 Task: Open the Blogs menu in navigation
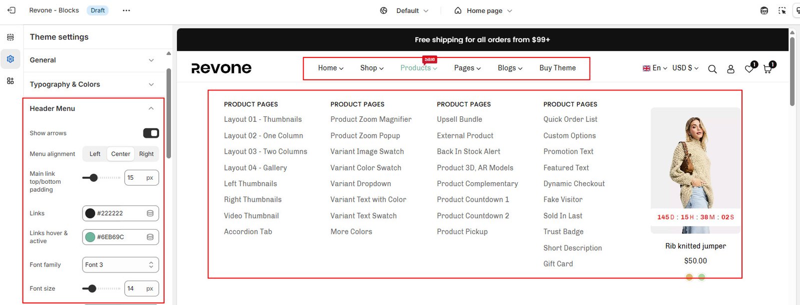pos(509,68)
